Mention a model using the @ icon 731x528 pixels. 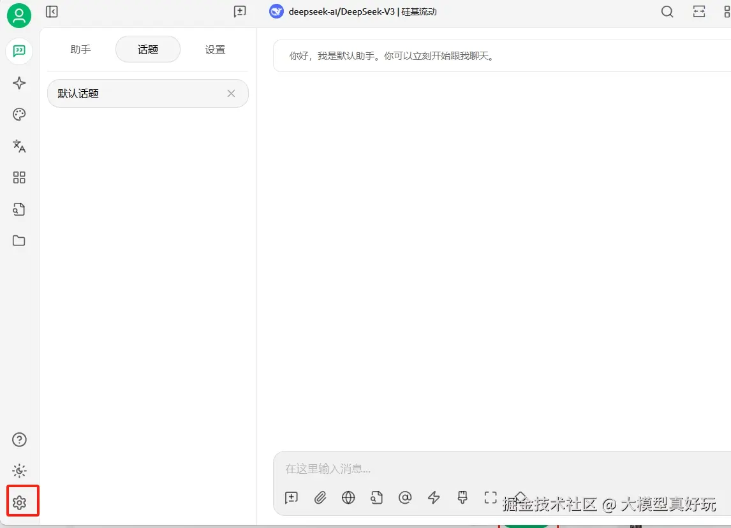(405, 498)
